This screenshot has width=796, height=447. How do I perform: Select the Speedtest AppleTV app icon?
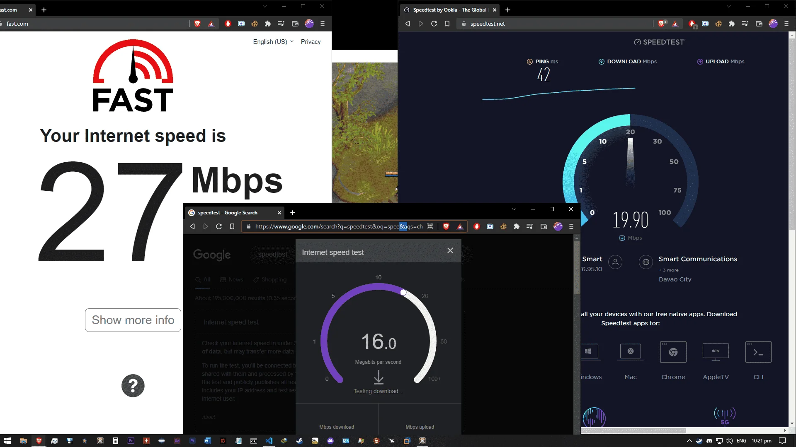click(716, 352)
